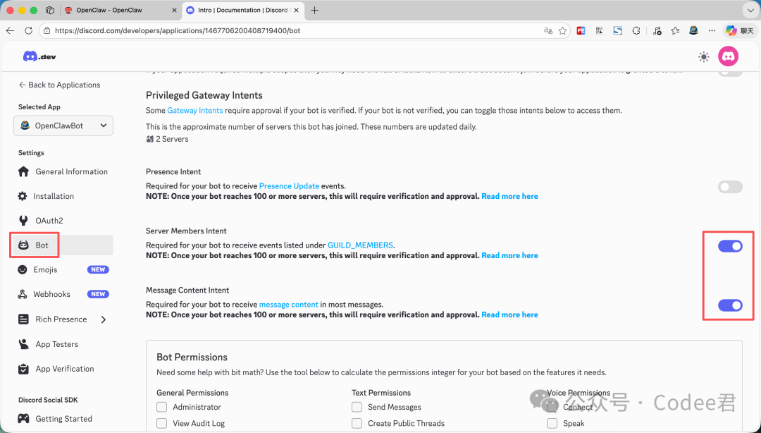Switch to the OpenClaw browser tab
This screenshot has height=433, width=761.
[x=120, y=10]
